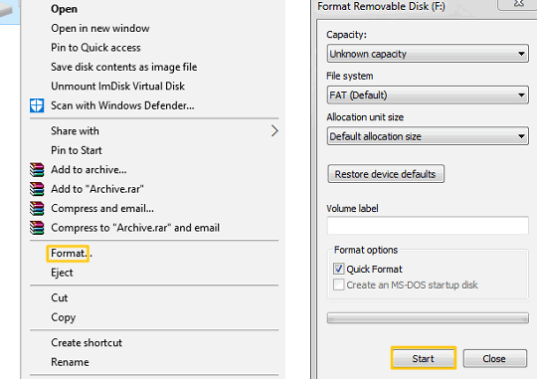Focus the Volume label text field

click(428, 226)
